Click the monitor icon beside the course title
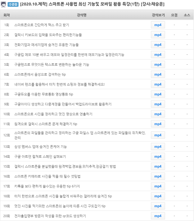The image size is (194, 221). tap(3, 4)
